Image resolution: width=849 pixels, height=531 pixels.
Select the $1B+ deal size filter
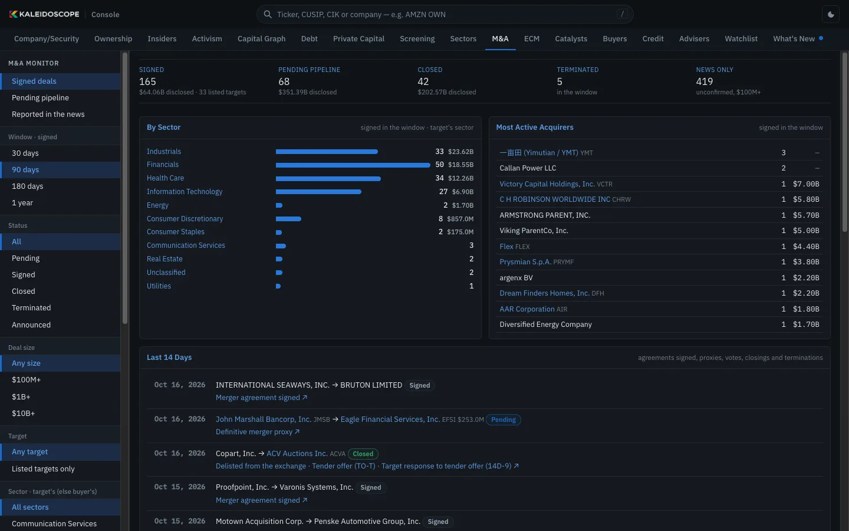(60, 397)
